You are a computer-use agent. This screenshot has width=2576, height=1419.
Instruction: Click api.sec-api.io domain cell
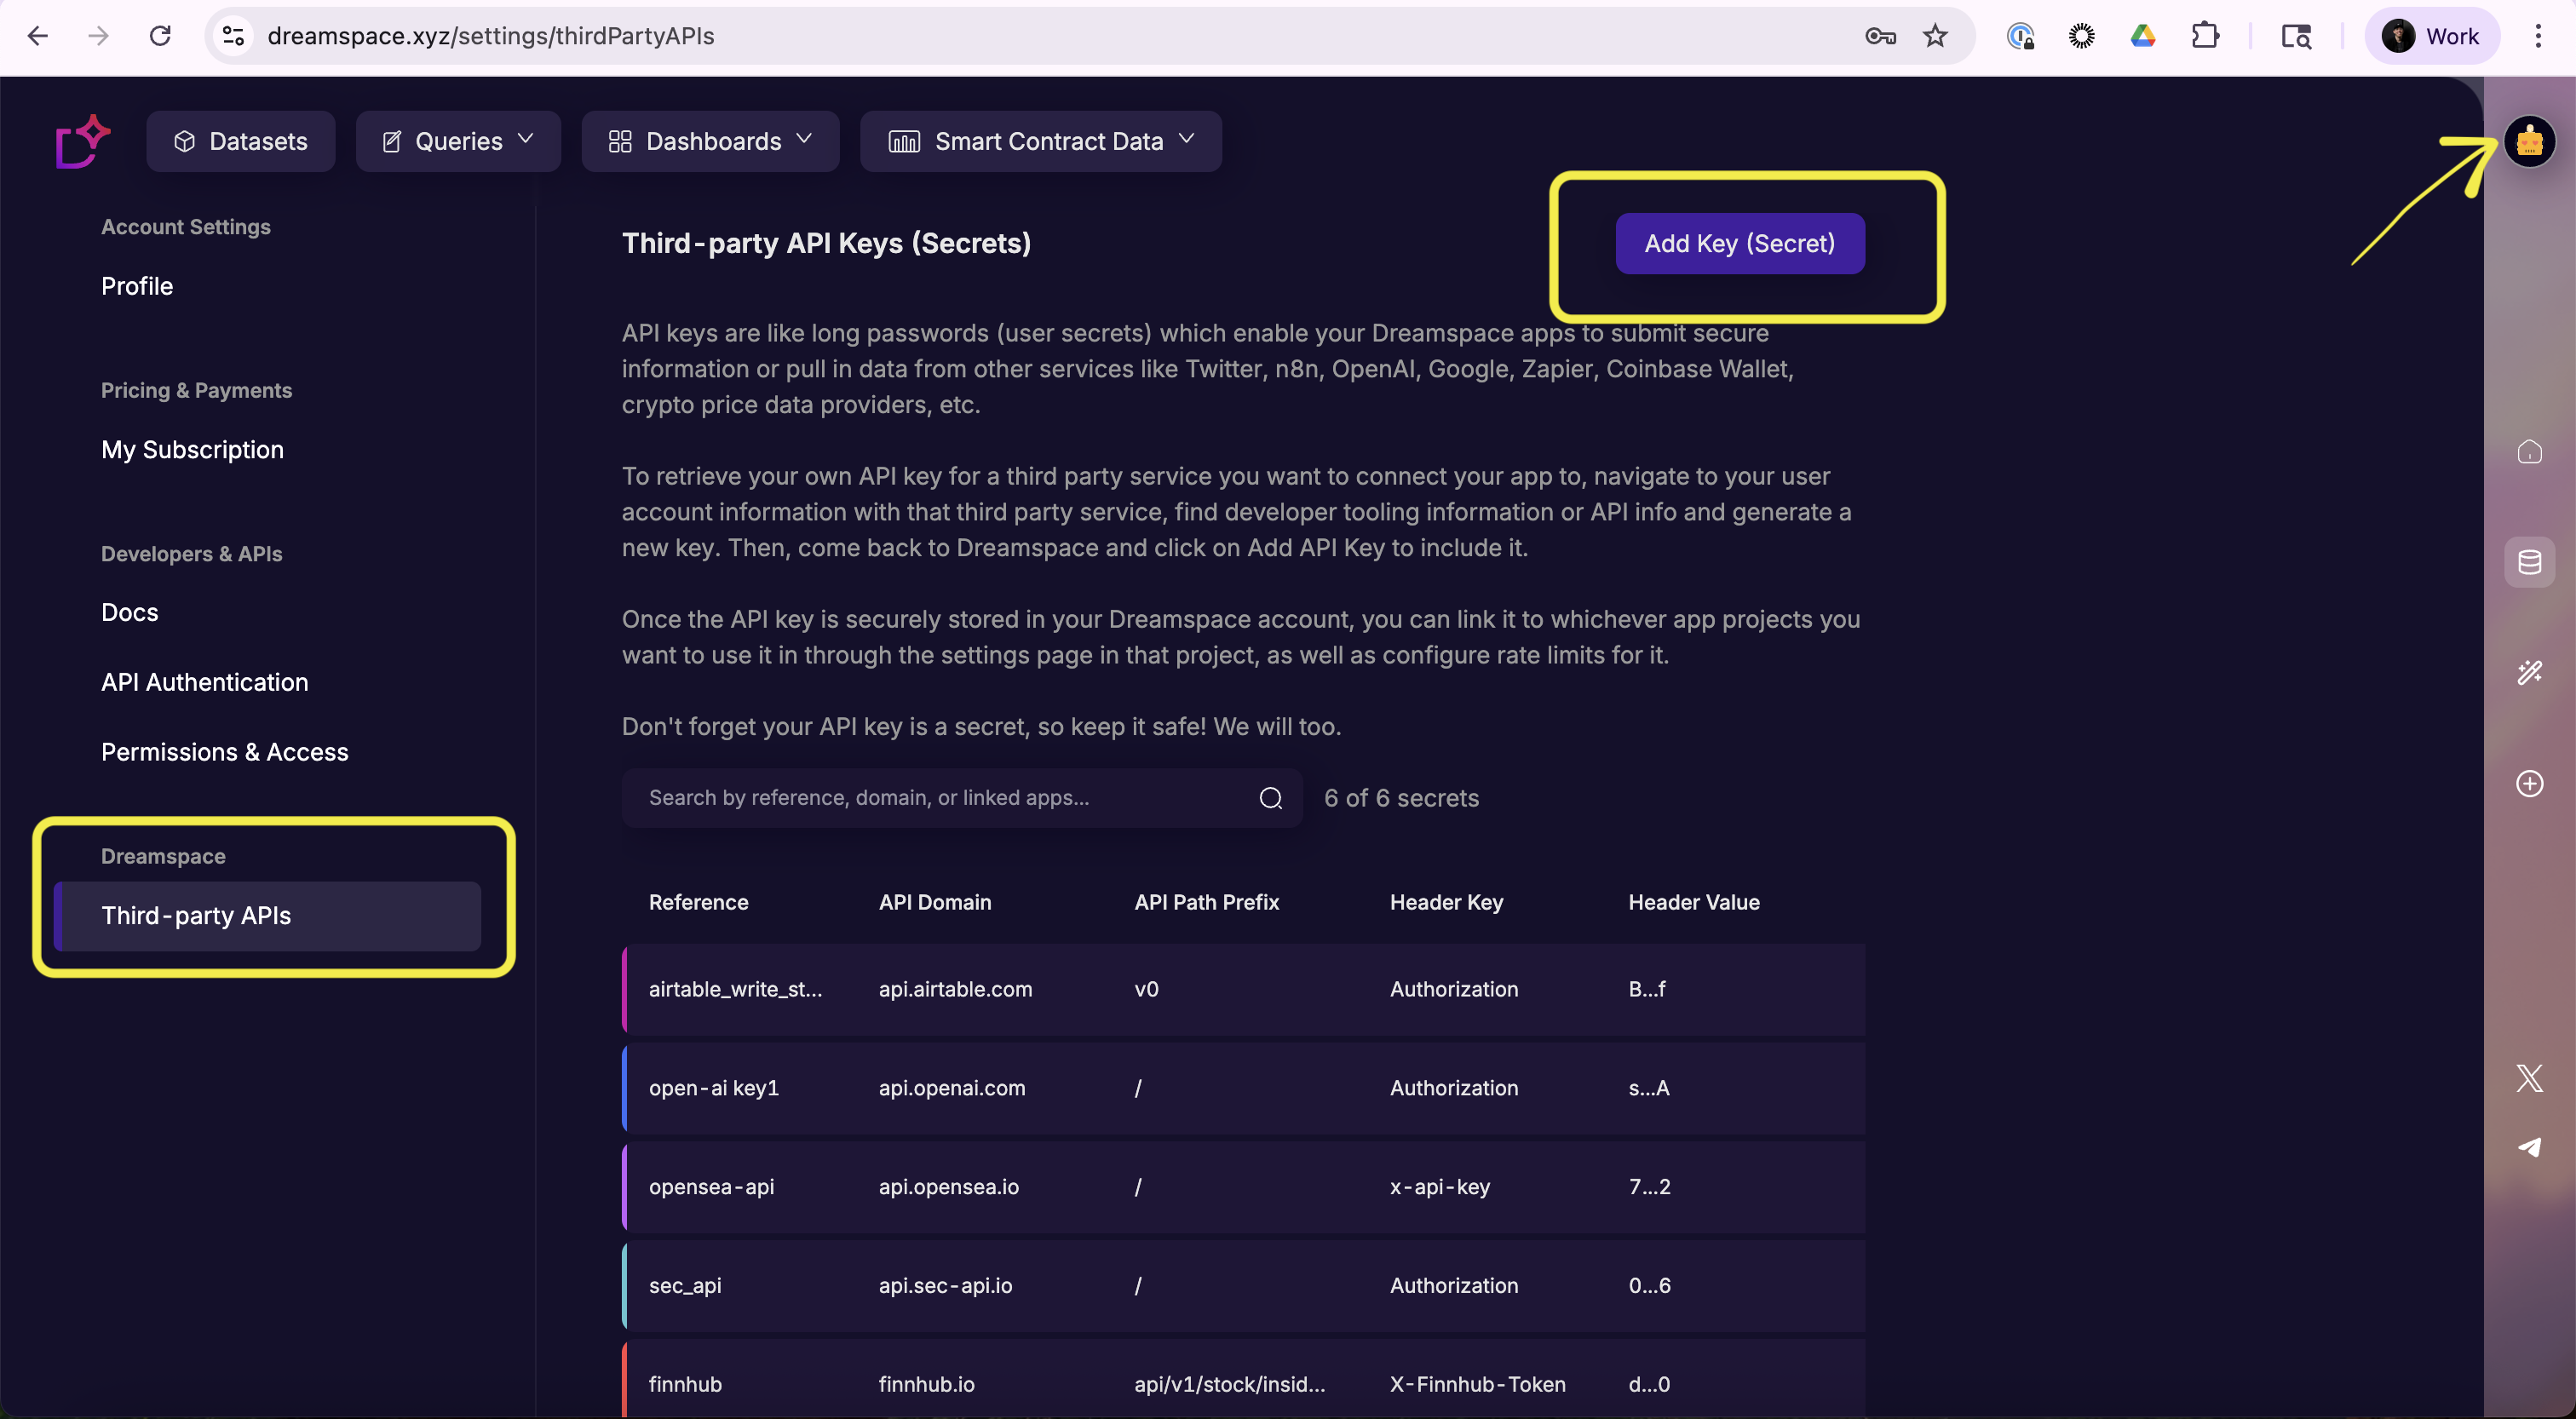945,1285
